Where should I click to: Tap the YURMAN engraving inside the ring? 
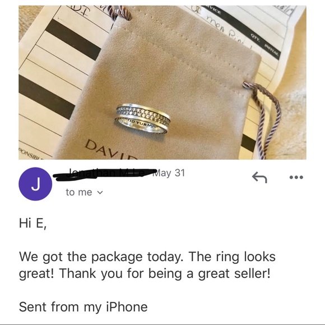pos(147,124)
